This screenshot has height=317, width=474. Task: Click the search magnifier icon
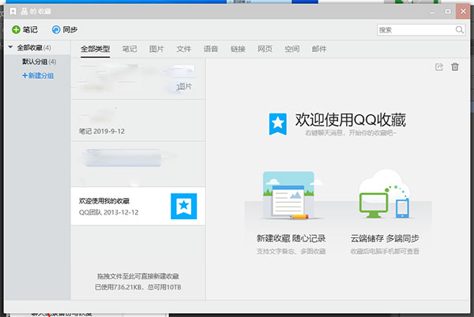(460, 30)
